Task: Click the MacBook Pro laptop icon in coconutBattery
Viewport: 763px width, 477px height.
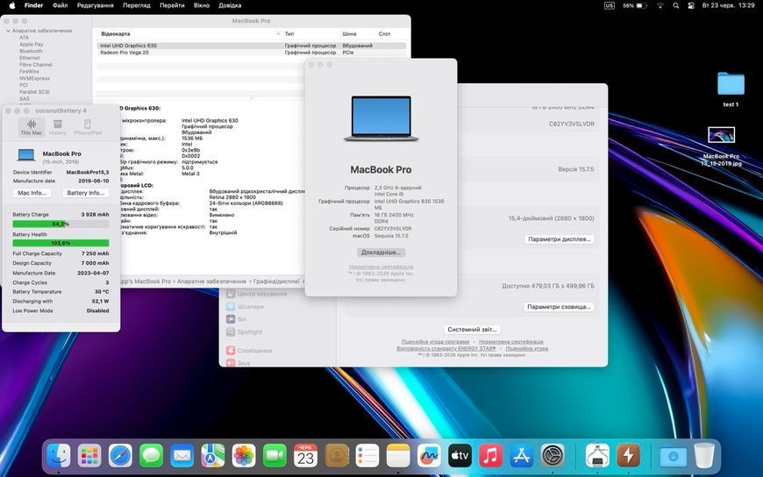Action: point(26,155)
